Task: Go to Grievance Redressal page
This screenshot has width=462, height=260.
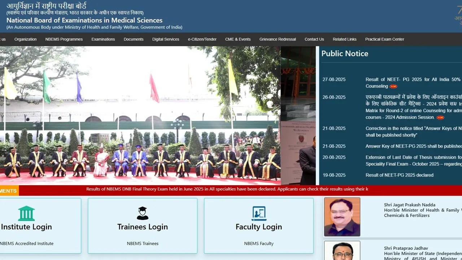Action: pos(278,39)
